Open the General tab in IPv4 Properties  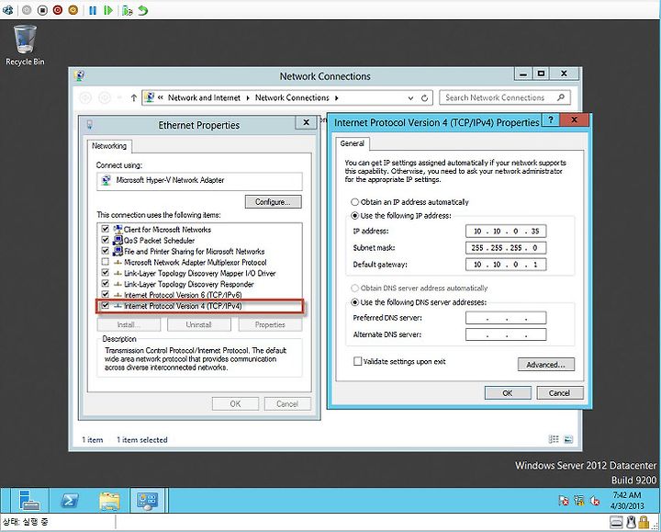[352, 143]
